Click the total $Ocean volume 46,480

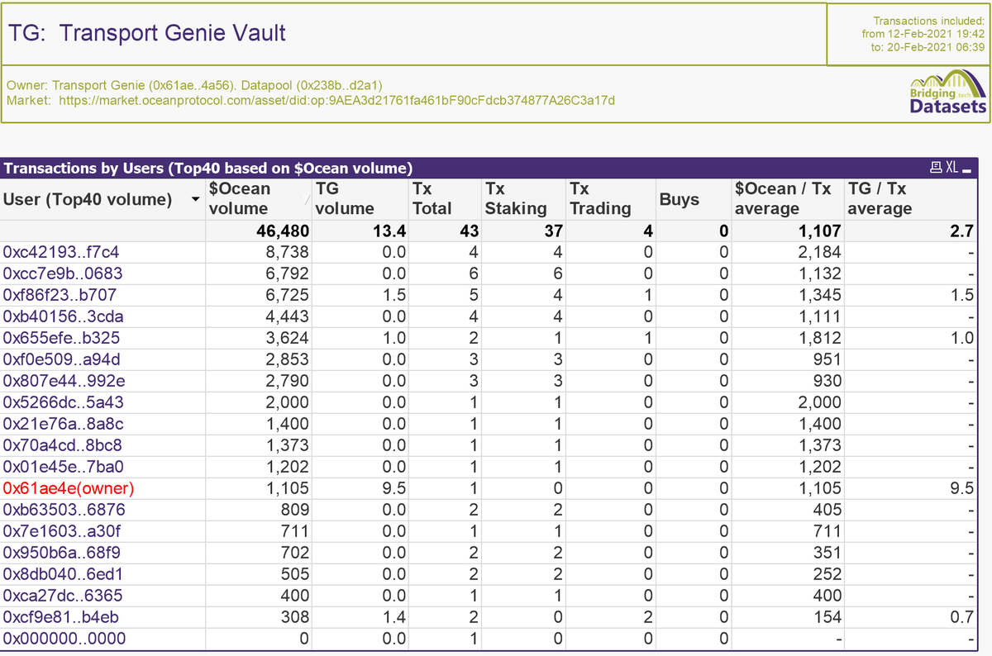281,231
